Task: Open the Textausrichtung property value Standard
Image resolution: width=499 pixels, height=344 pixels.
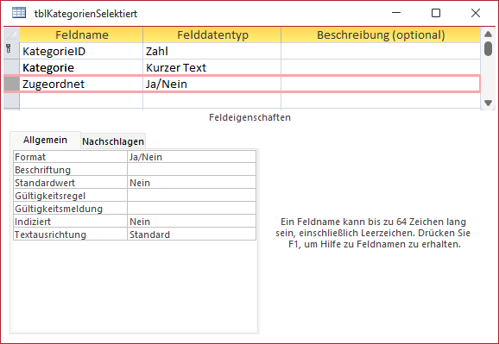Action: pos(192,235)
